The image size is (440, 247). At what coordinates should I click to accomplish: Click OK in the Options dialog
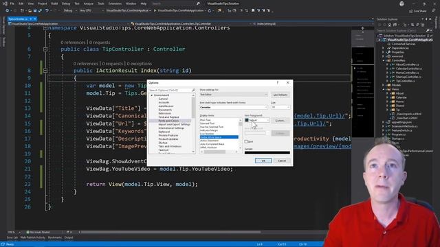coord(263,161)
